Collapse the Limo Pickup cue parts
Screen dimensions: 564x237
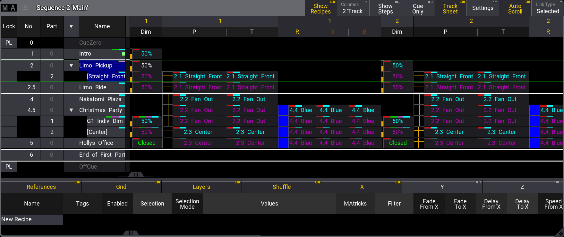coord(71,66)
